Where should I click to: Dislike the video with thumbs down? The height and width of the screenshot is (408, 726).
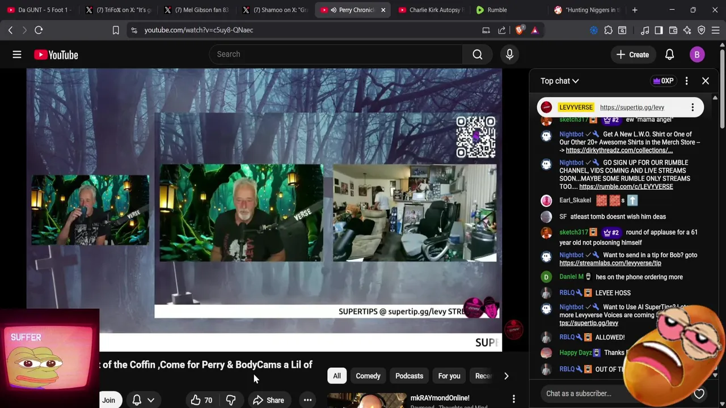point(231,400)
